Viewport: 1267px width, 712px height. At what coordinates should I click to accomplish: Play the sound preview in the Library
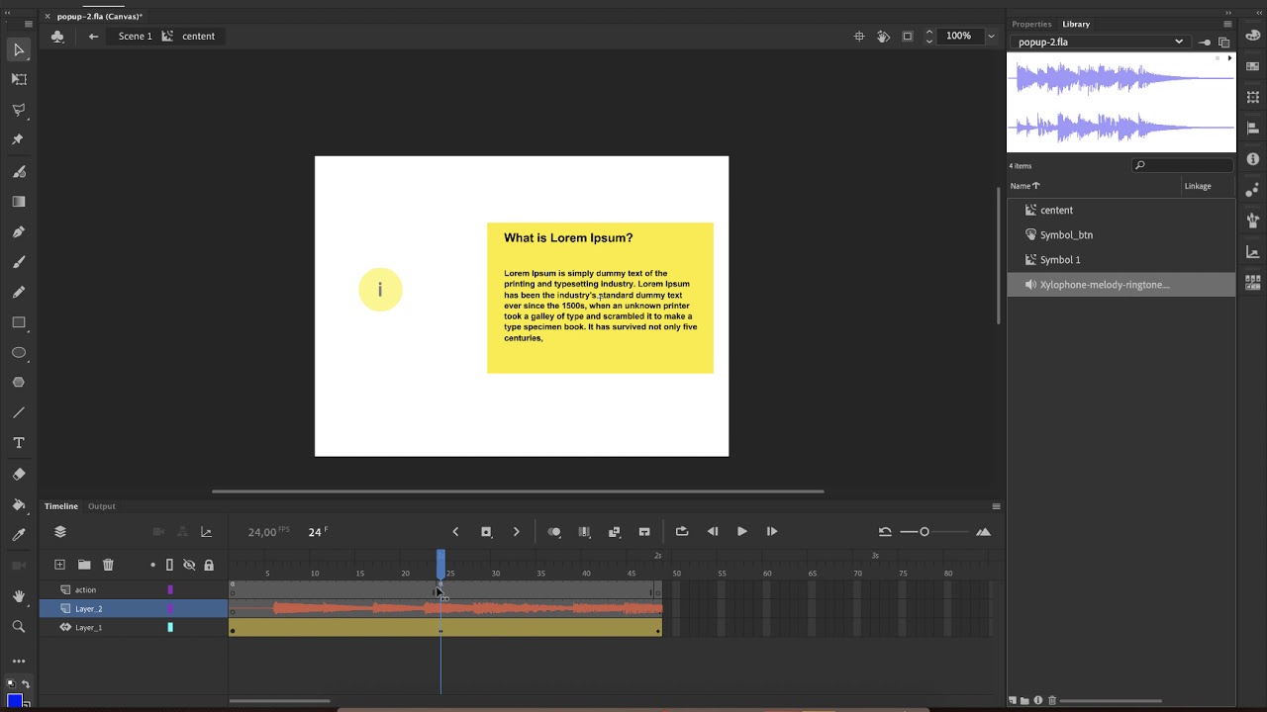pyautogui.click(x=1229, y=58)
